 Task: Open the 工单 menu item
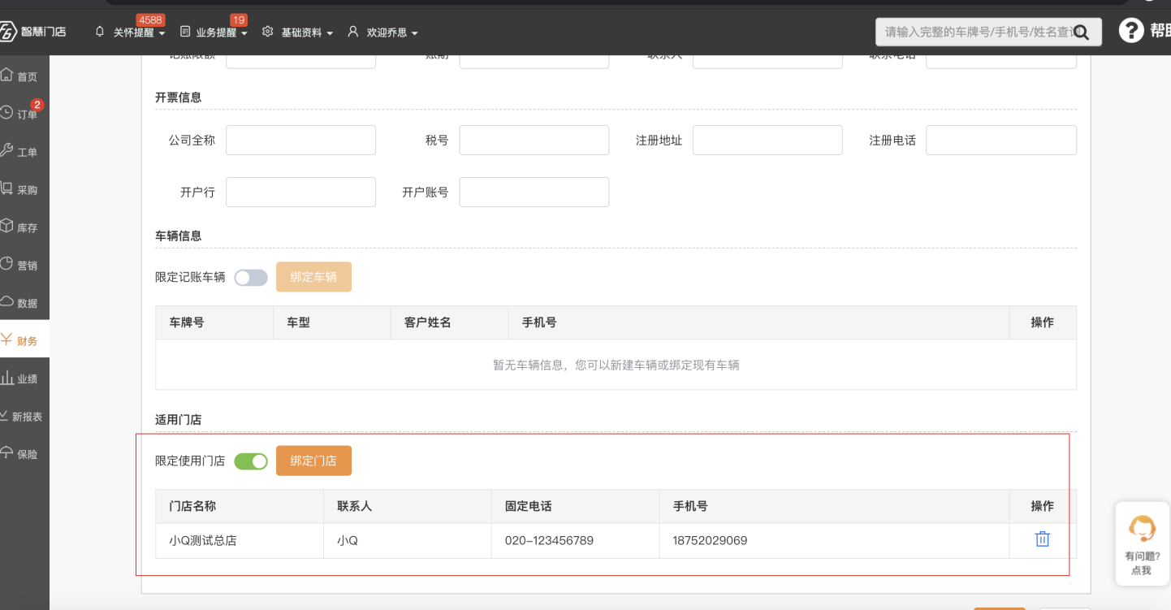(x=24, y=152)
